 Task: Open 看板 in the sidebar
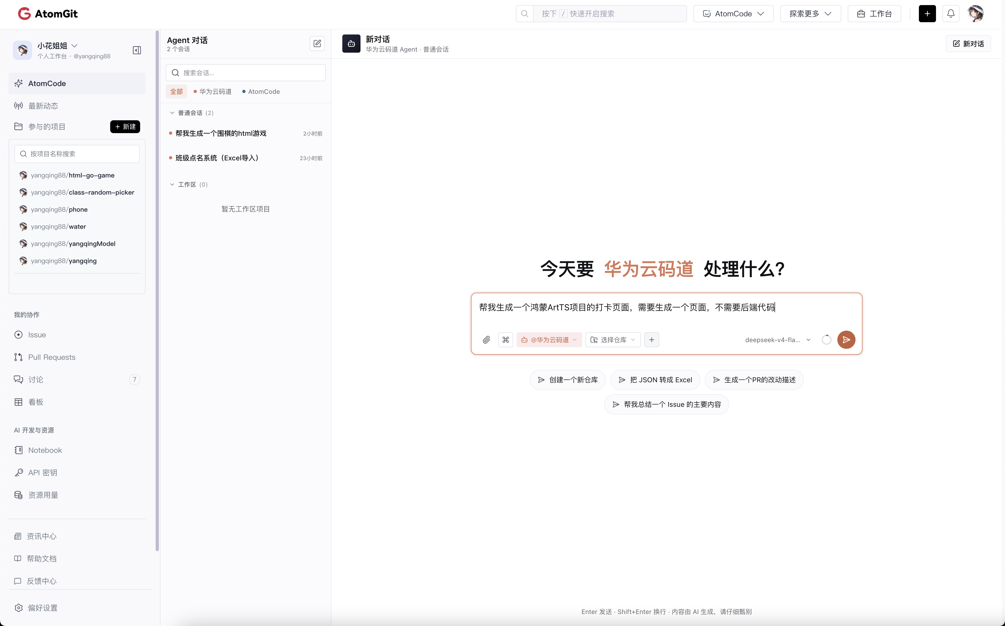[x=77, y=402]
